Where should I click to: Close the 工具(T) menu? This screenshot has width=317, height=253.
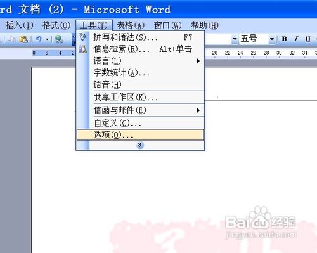click(x=94, y=25)
